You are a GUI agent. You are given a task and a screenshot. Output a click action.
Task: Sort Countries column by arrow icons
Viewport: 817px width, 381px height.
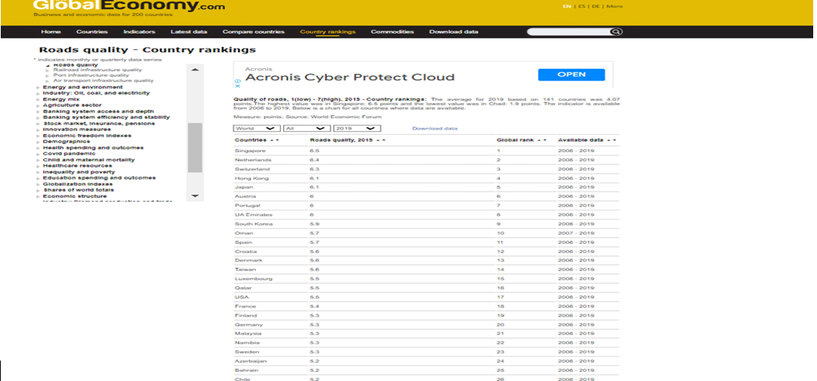click(x=273, y=141)
